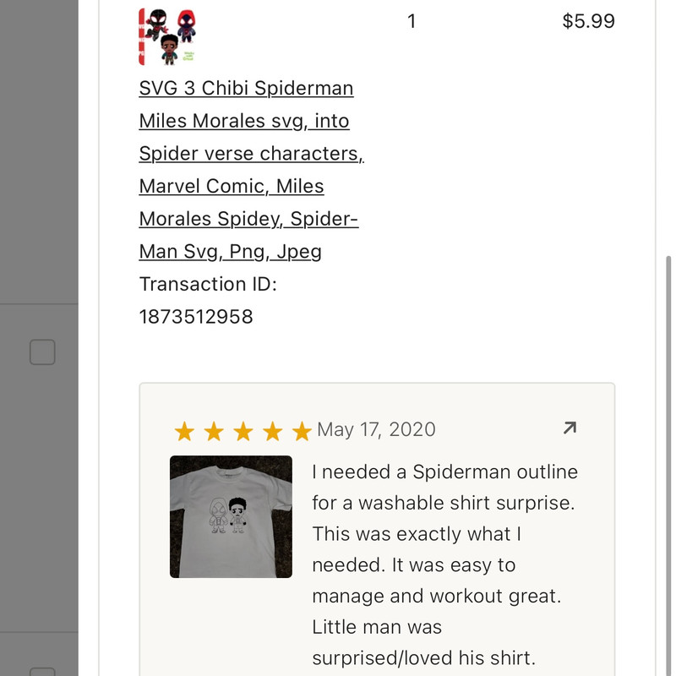This screenshot has width=676, height=676.
Task: Select the fifth star in the review rating
Action: (300, 430)
